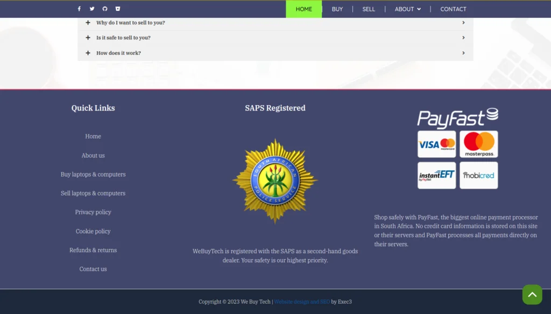This screenshot has height=314, width=551.
Task: Open the SELL page from navigation
Action: tap(369, 9)
